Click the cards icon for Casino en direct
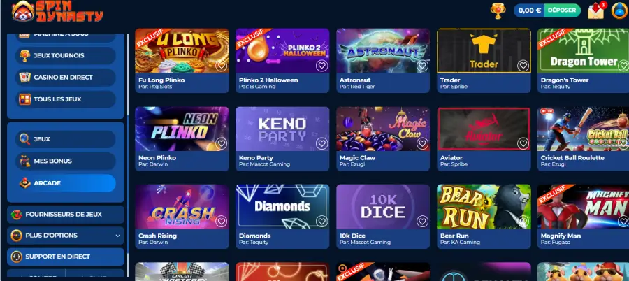Screen dimensions: 629x281 tap(24, 77)
